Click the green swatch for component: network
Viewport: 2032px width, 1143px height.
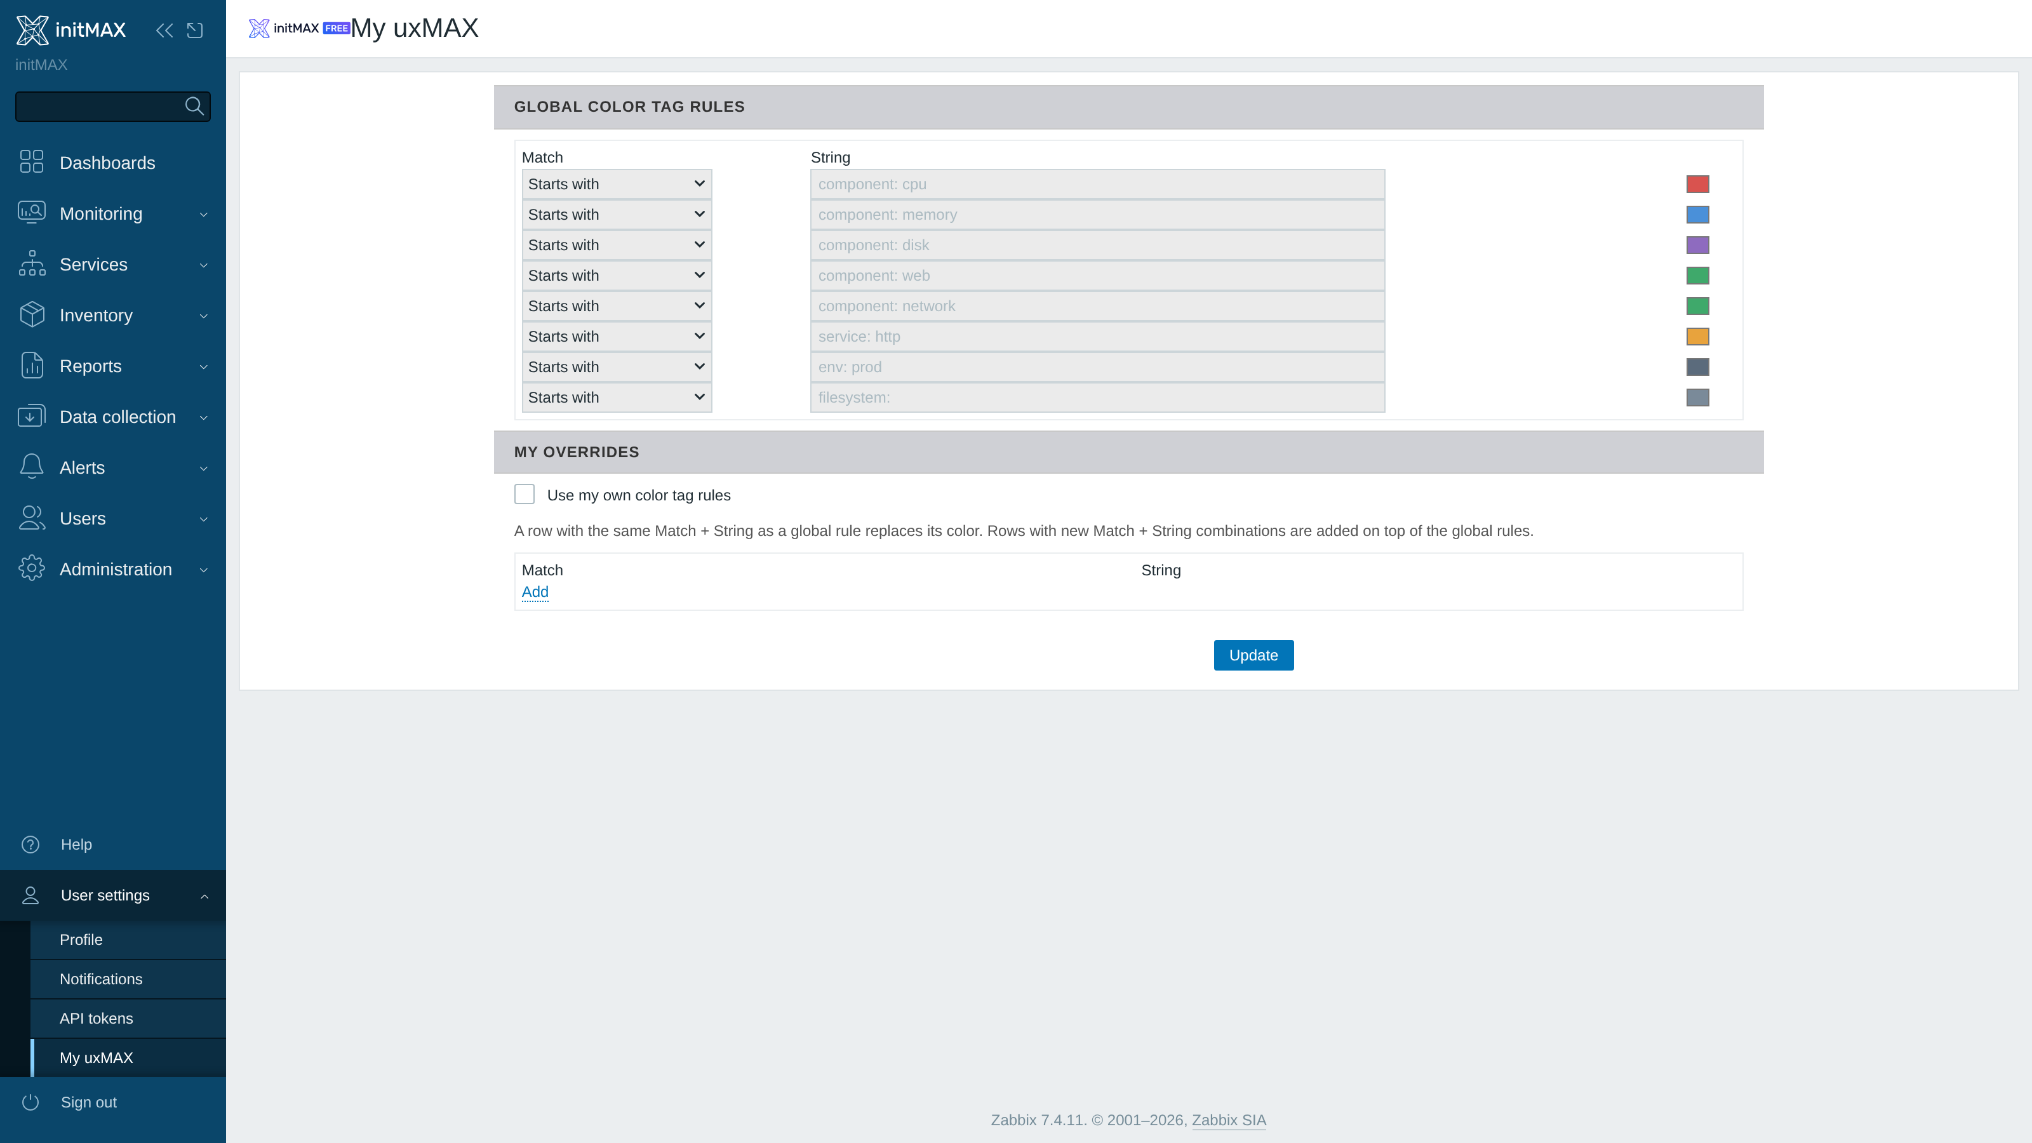(1697, 306)
